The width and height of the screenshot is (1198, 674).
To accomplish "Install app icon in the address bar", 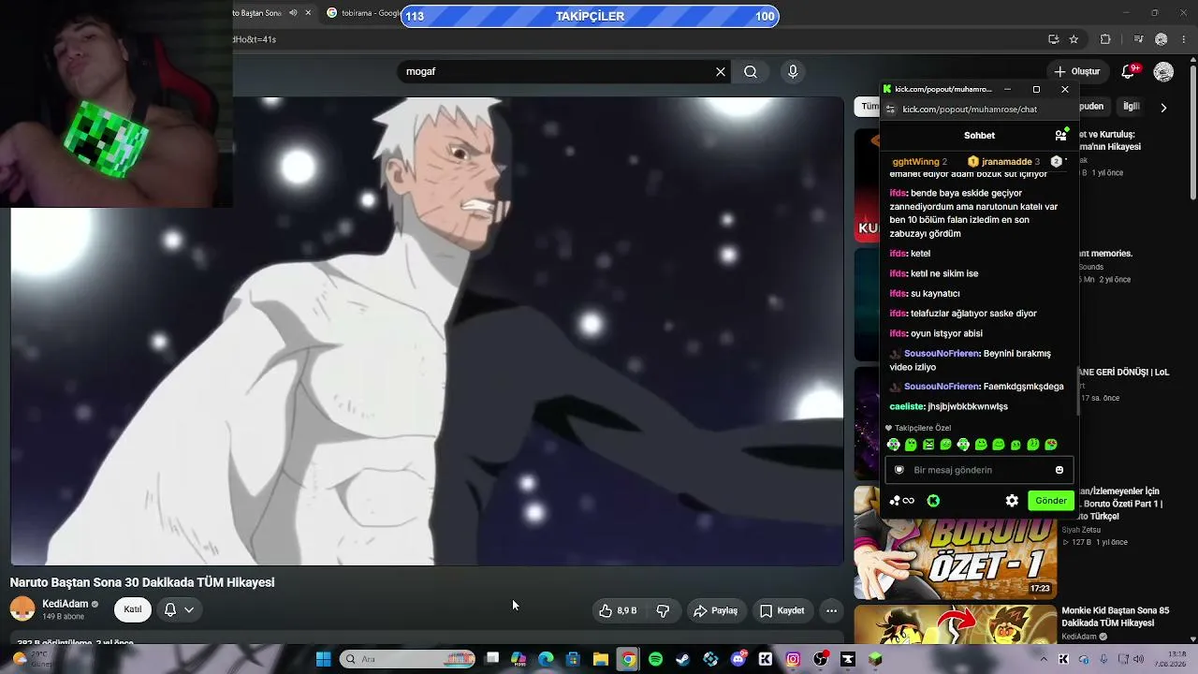I will (x=1054, y=39).
